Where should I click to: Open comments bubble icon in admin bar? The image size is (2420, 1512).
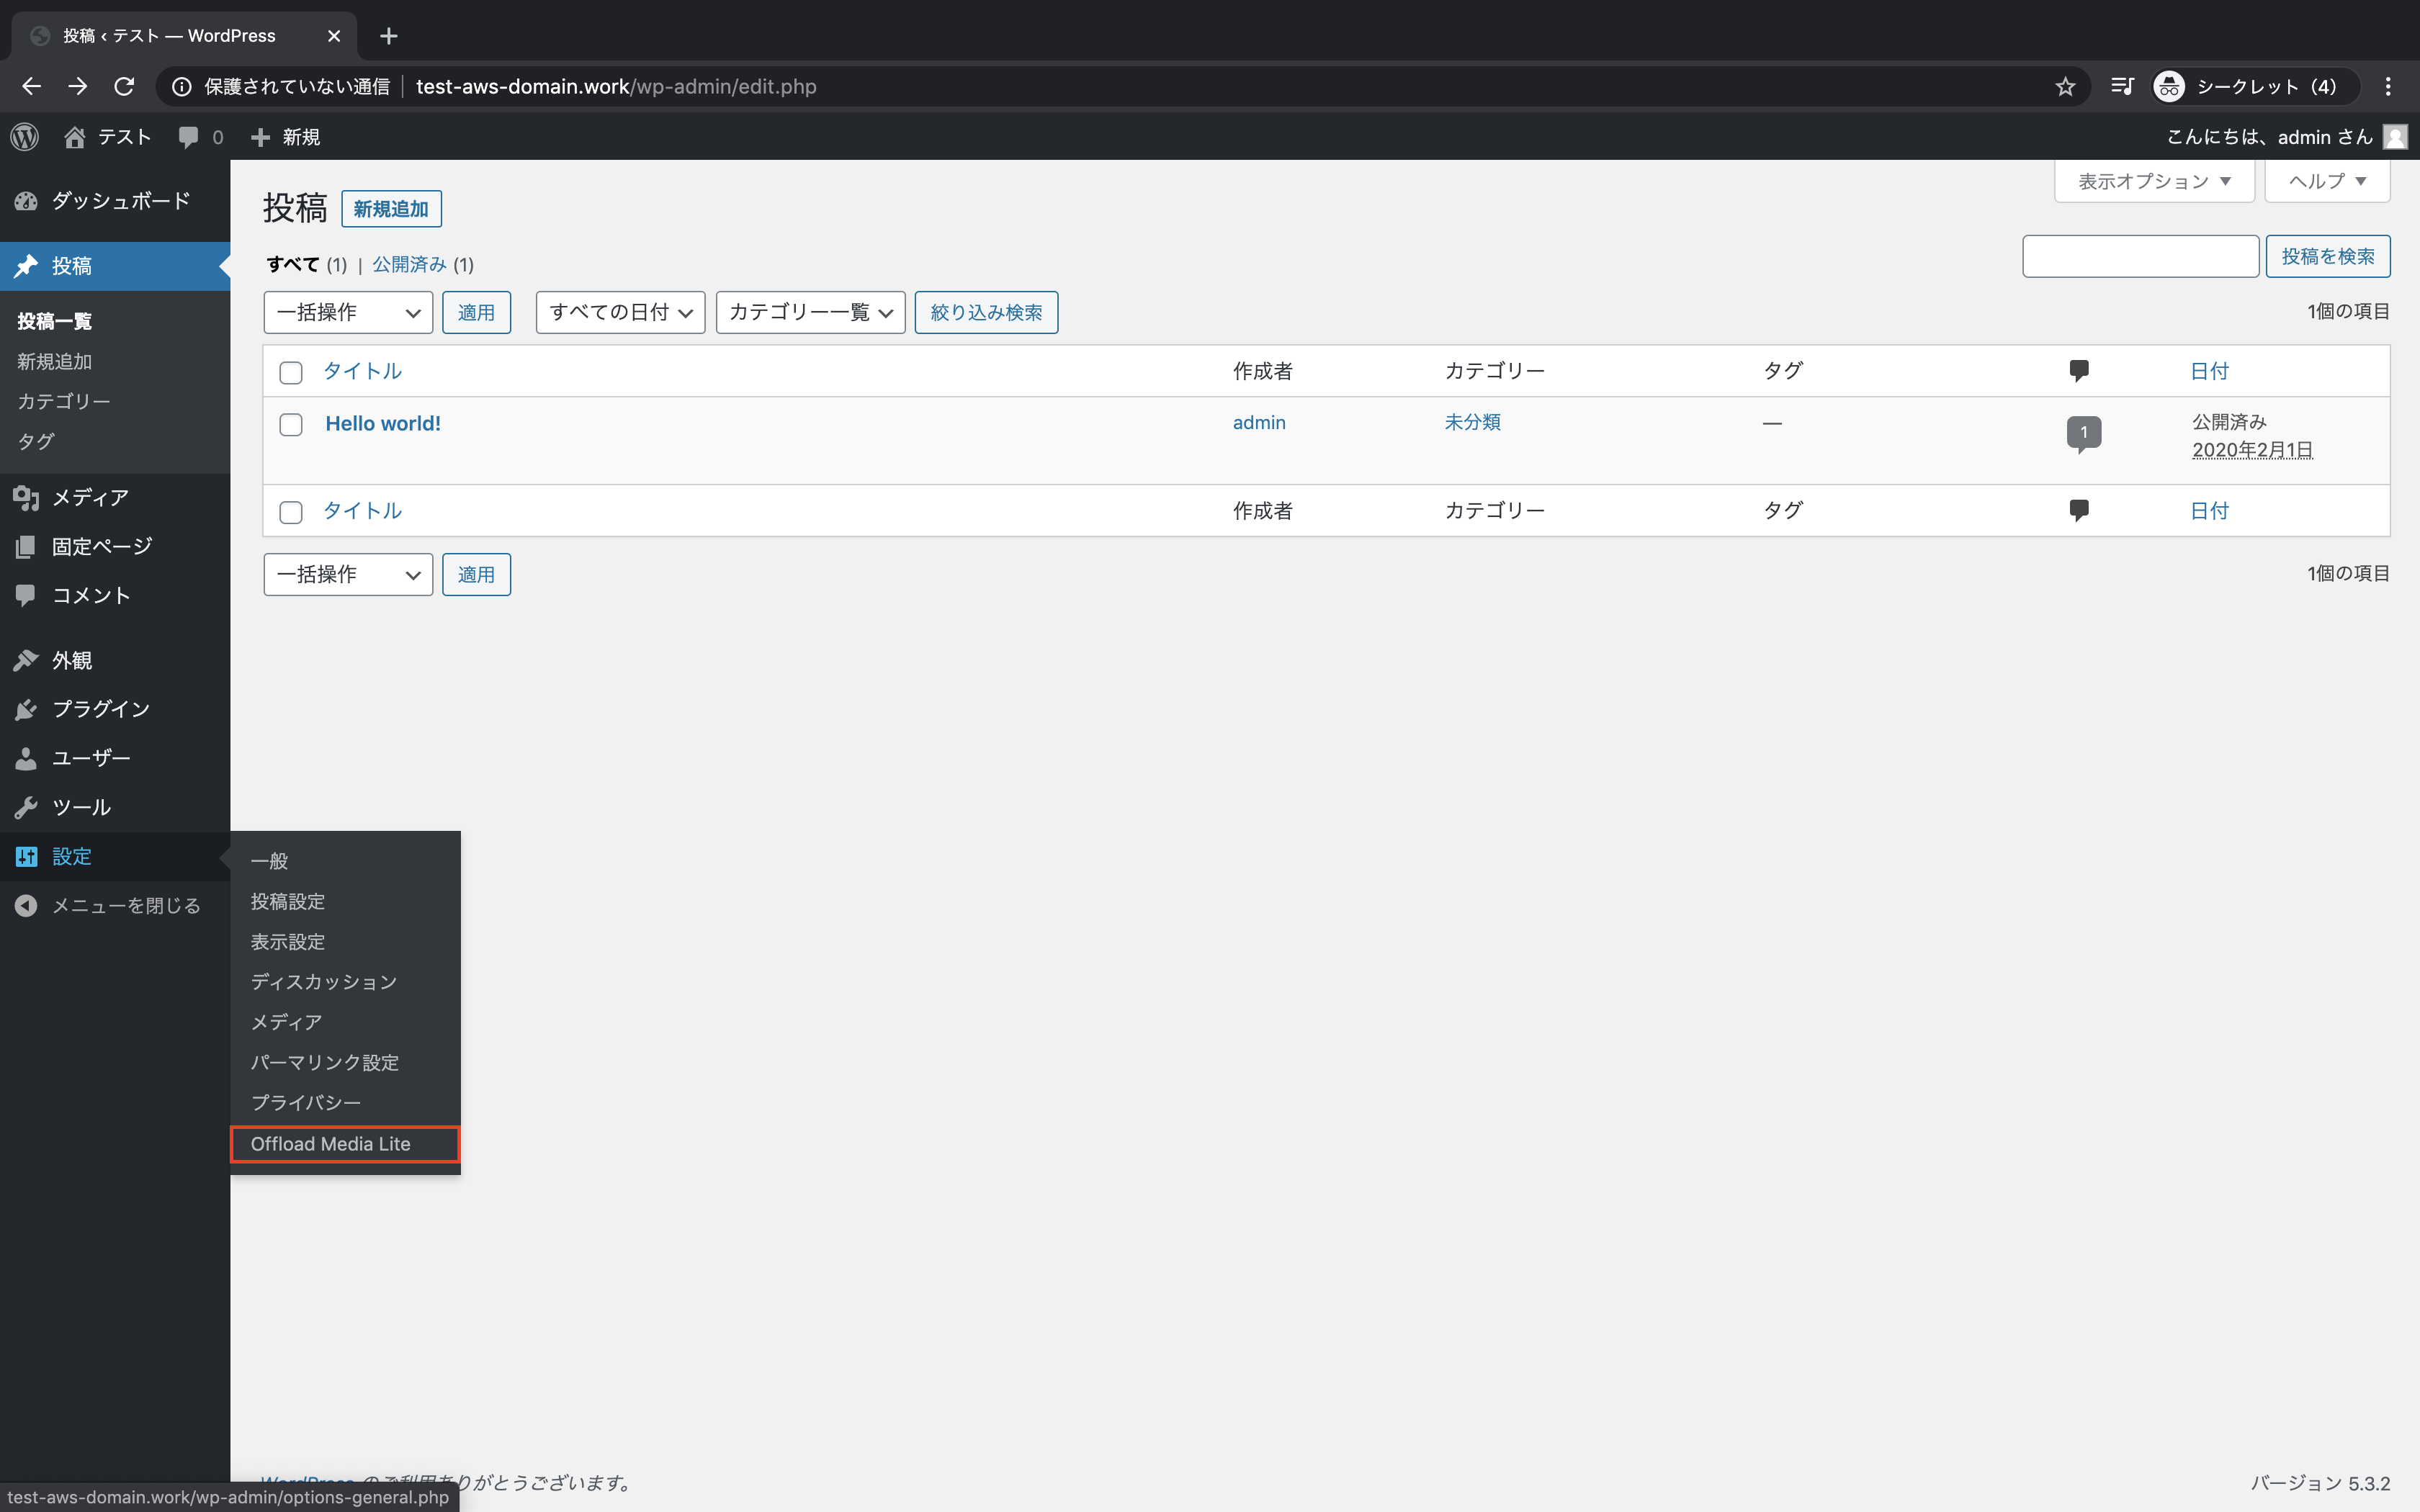coord(188,137)
